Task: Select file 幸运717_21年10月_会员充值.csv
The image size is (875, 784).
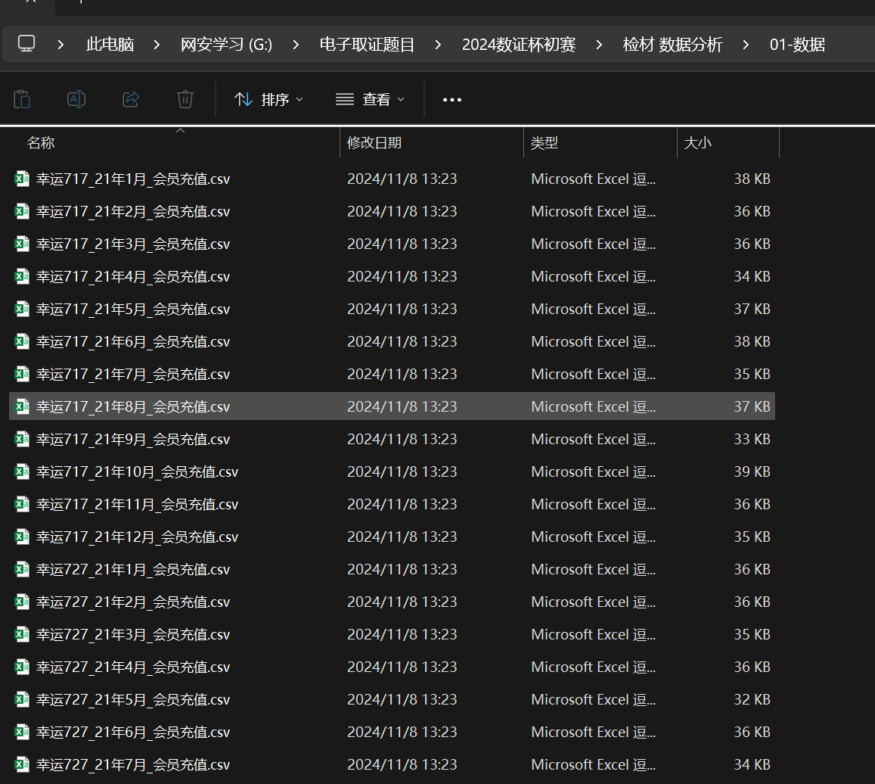Action: click(x=137, y=472)
